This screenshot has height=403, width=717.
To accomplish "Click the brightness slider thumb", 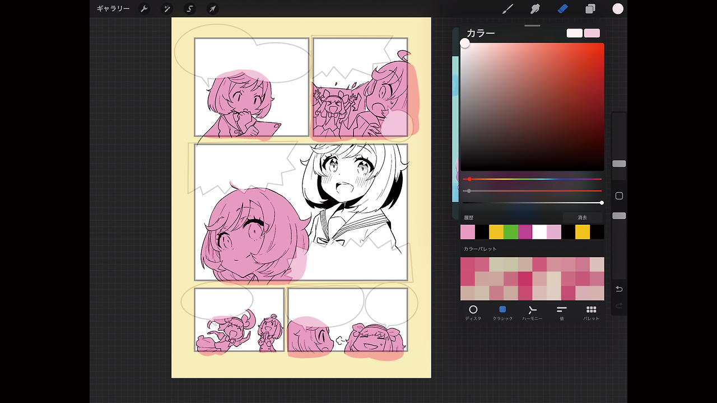I will point(602,203).
